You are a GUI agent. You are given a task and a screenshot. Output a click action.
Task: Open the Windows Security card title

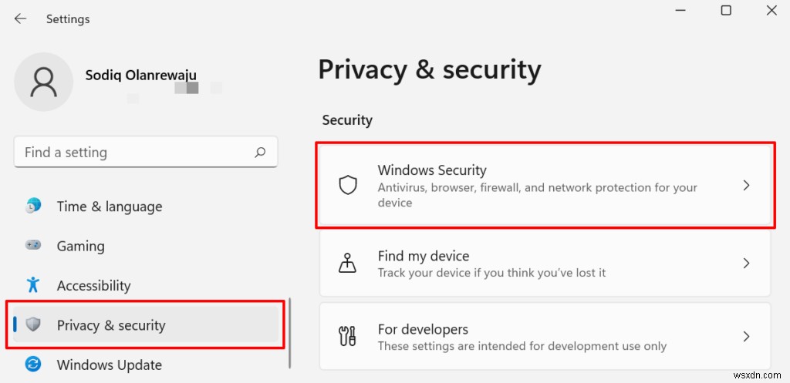pos(432,170)
